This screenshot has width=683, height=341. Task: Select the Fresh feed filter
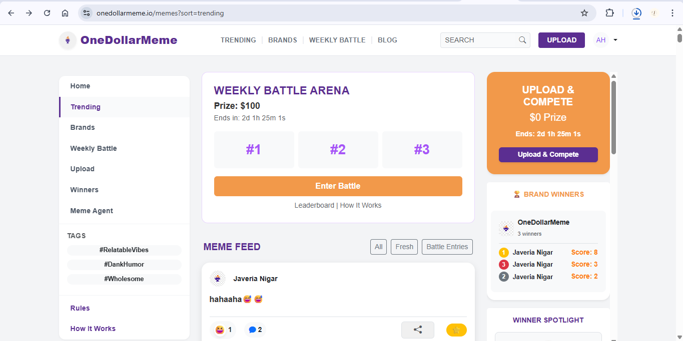pos(404,247)
